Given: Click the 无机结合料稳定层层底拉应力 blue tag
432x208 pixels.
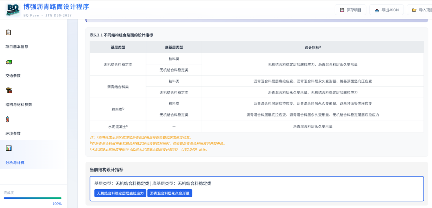Looking at the screenshot, I should 120,193.
